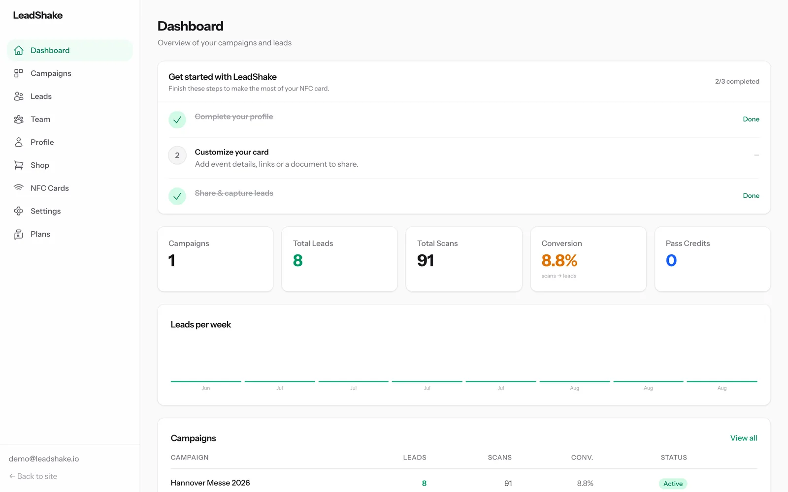Open the Hannover Messe 2026 campaign
Screen dimensions: 788x492
point(210,483)
